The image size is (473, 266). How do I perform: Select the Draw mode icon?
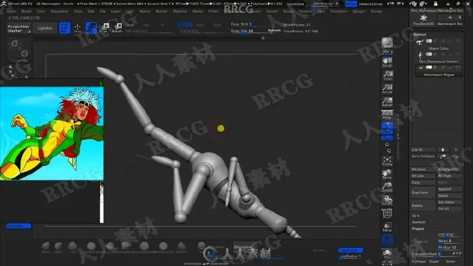(78, 28)
